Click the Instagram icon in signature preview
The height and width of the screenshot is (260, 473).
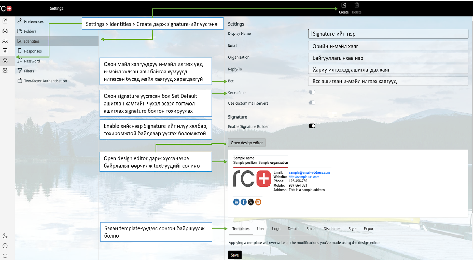click(x=258, y=202)
